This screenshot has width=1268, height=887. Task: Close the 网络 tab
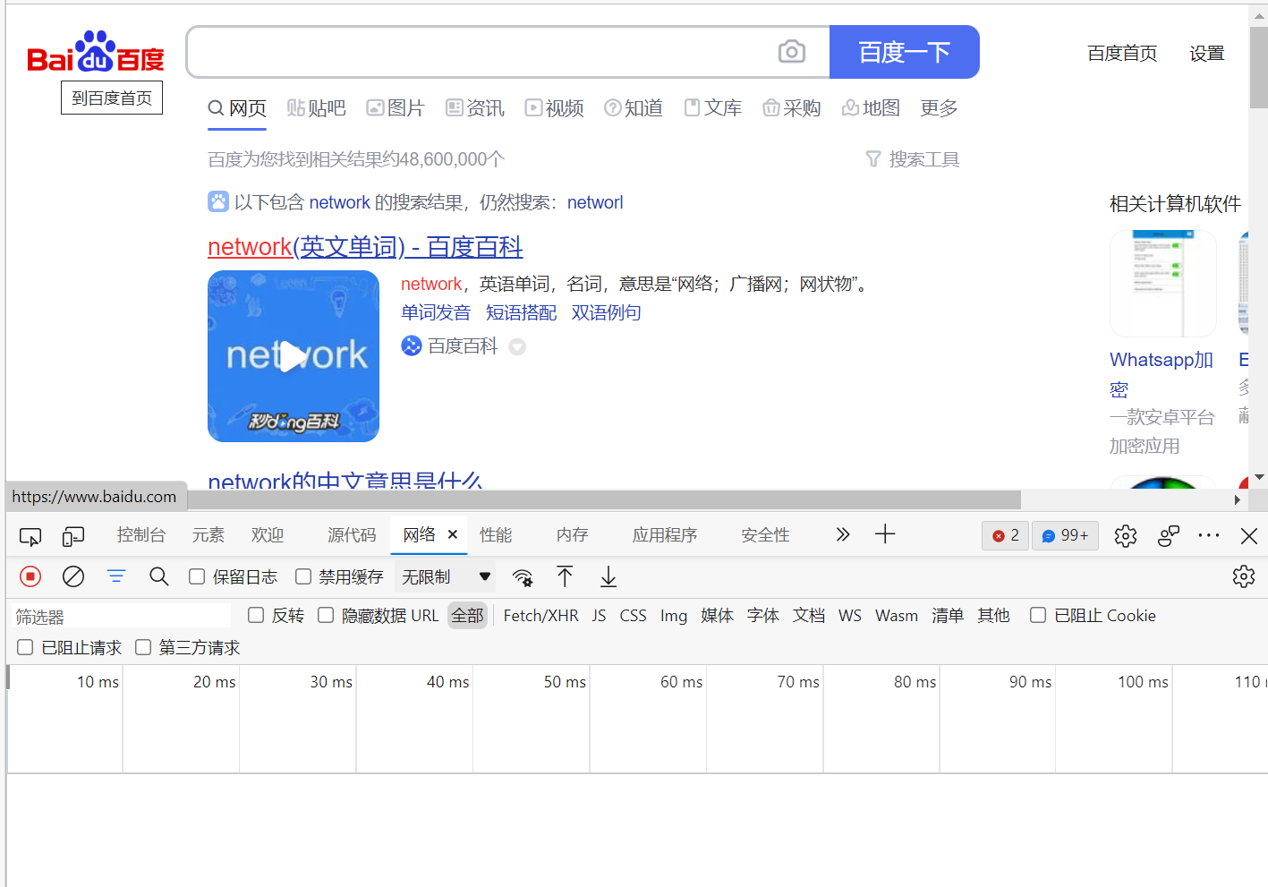(453, 534)
